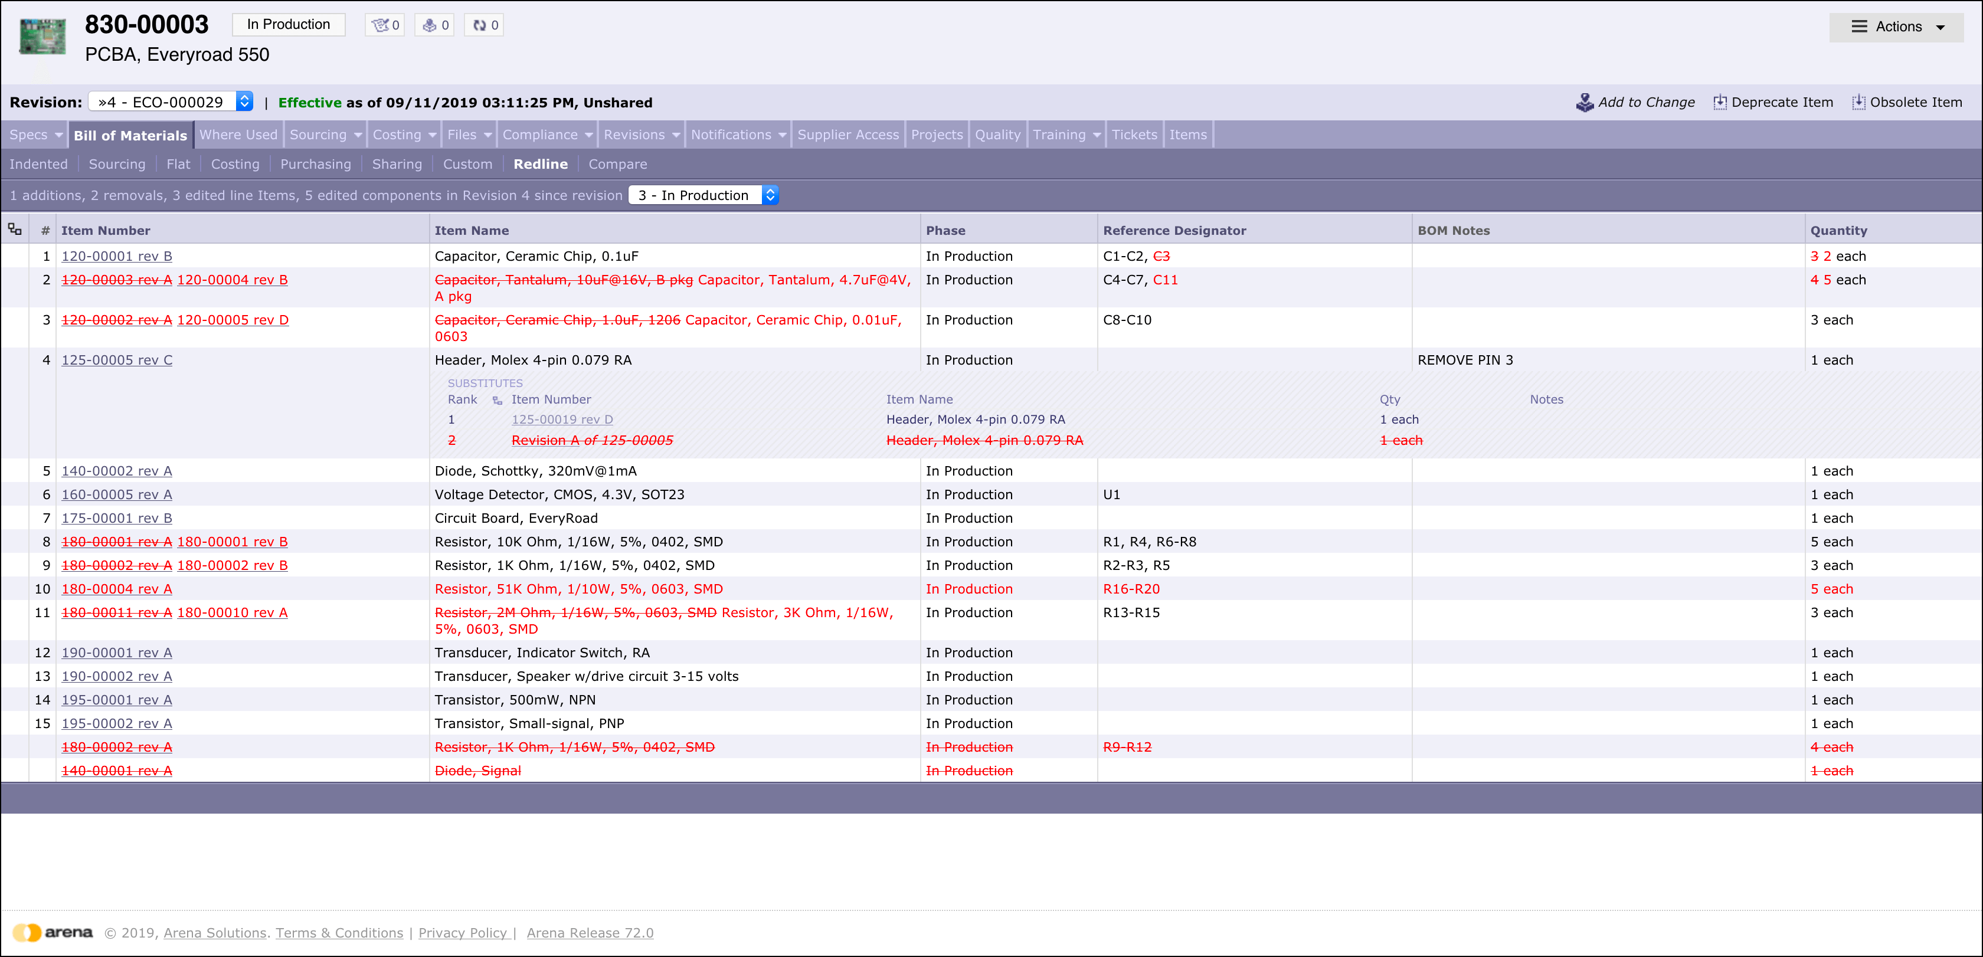Expand the Notifications tab dropdown arrow
The height and width of the screenshot is (957, 1983).
point(782,135)
